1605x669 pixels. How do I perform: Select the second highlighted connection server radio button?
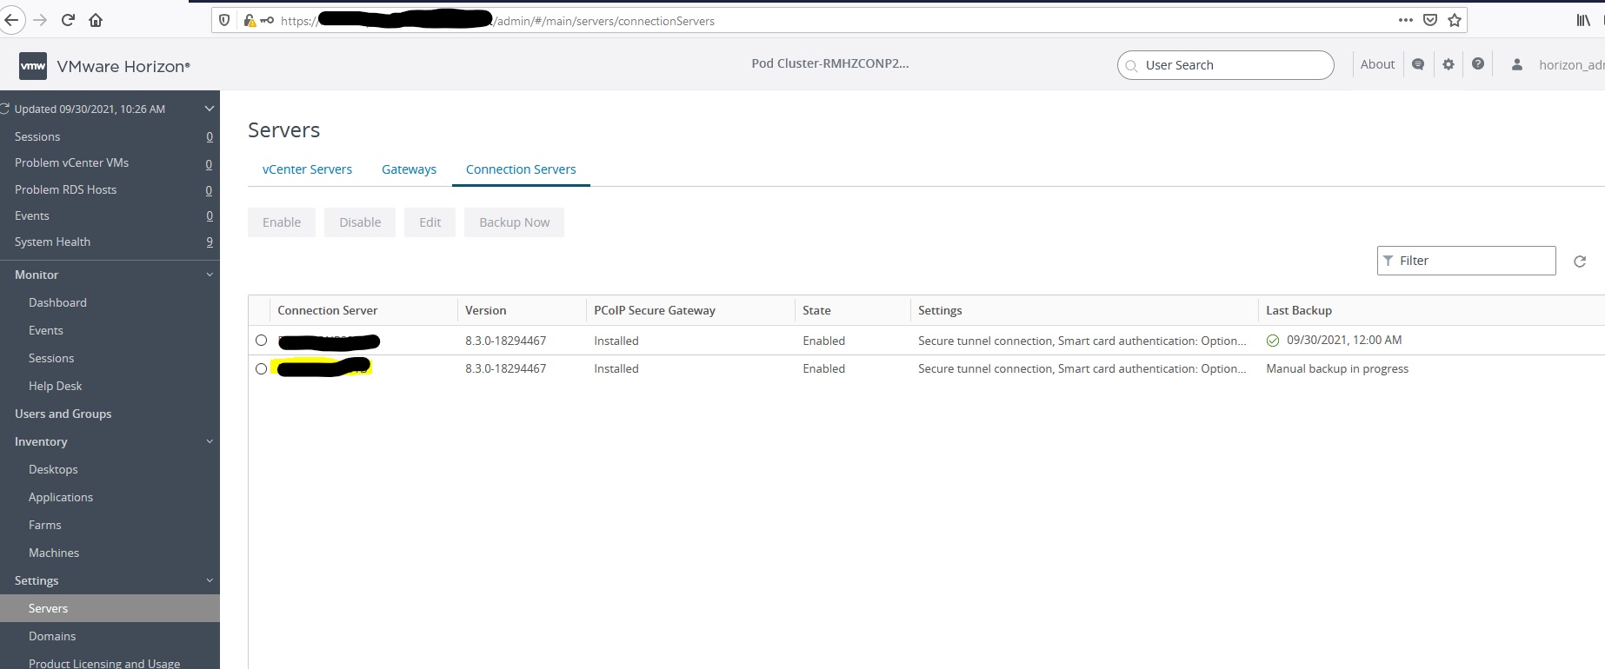261,368
